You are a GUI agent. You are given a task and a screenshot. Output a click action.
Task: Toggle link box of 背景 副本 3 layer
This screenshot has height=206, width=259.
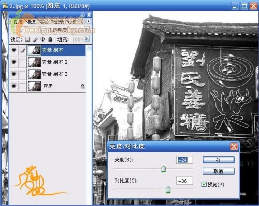[x=23, y=74]
